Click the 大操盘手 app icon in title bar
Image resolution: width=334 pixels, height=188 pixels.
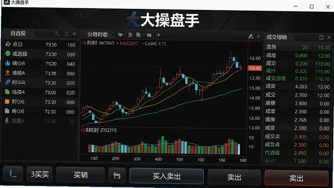pos(7,3)
